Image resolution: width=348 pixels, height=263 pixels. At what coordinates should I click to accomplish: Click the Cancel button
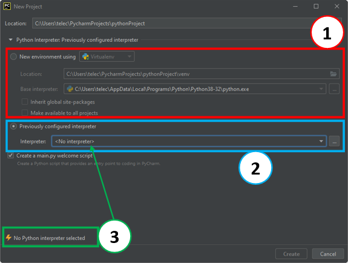pyautogui.click(x=328, y=254)
